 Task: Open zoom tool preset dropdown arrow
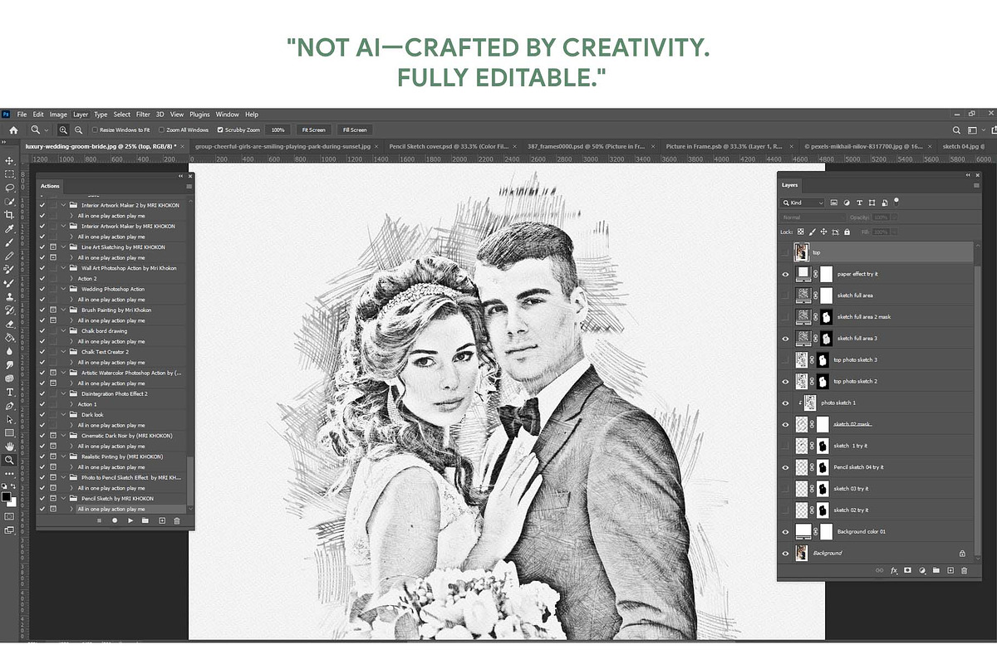46,130
